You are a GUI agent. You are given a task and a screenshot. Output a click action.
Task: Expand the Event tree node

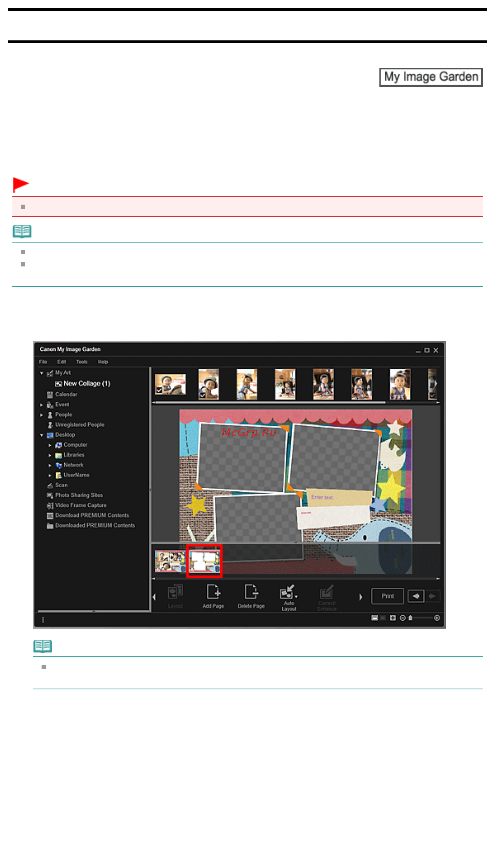pos(42,405)
